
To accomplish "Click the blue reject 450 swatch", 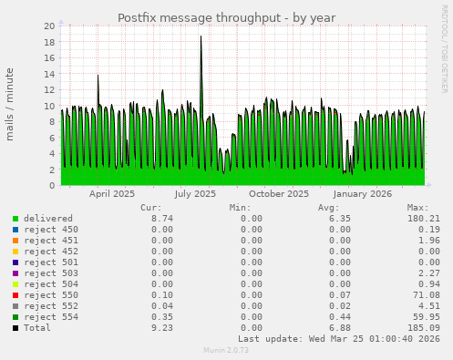I will (15, 230).
